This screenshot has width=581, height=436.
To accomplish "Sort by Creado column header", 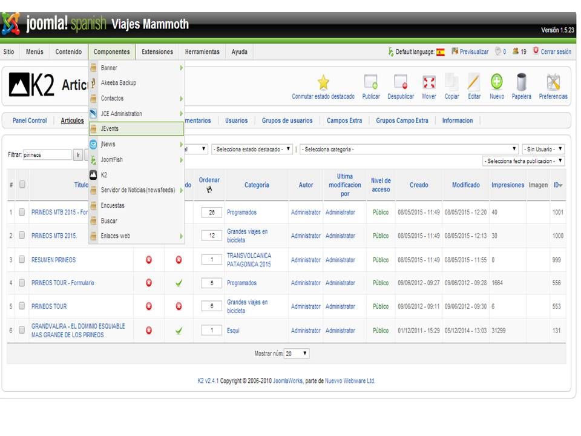I will tap(419, 185).
